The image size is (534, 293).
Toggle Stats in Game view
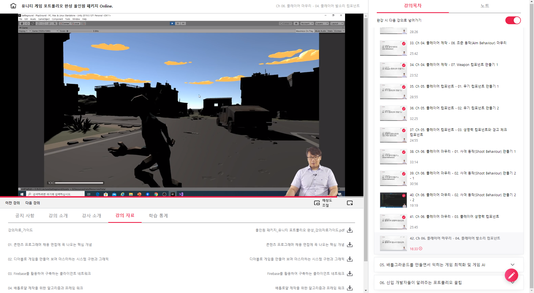[x=330, y=31]
